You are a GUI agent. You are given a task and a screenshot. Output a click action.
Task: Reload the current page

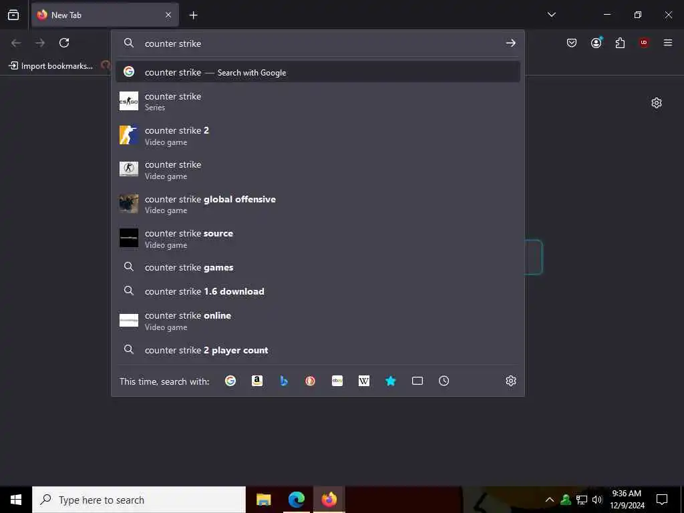64,43
